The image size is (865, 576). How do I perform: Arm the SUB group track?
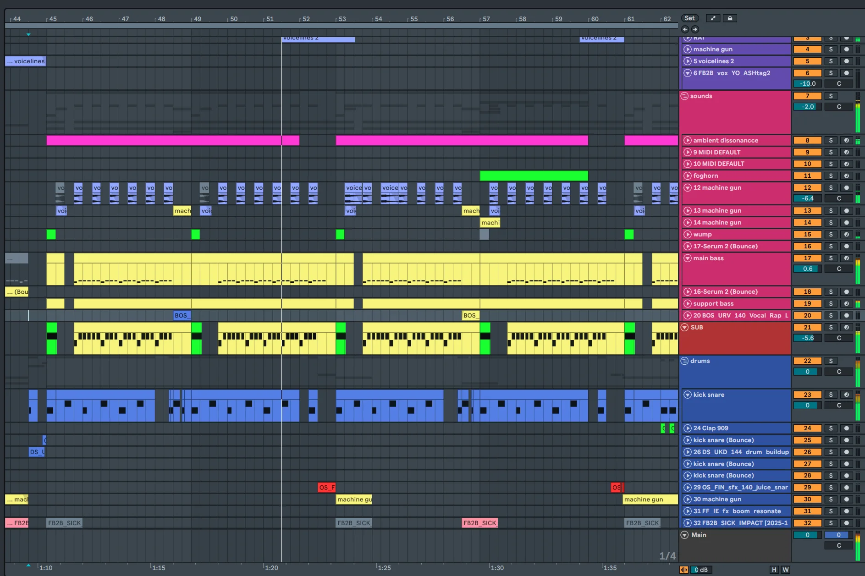point(846,328)
